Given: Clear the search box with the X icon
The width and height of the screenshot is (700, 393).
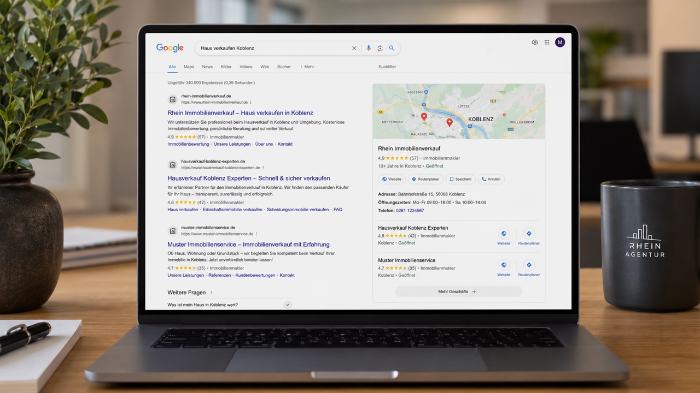Looking at the screenshot, I should pyautogui.click(x=354, y=48).
